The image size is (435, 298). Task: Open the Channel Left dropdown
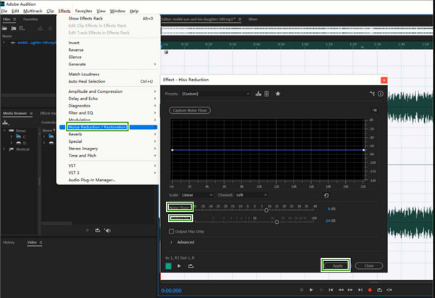[x=252, y=195]
